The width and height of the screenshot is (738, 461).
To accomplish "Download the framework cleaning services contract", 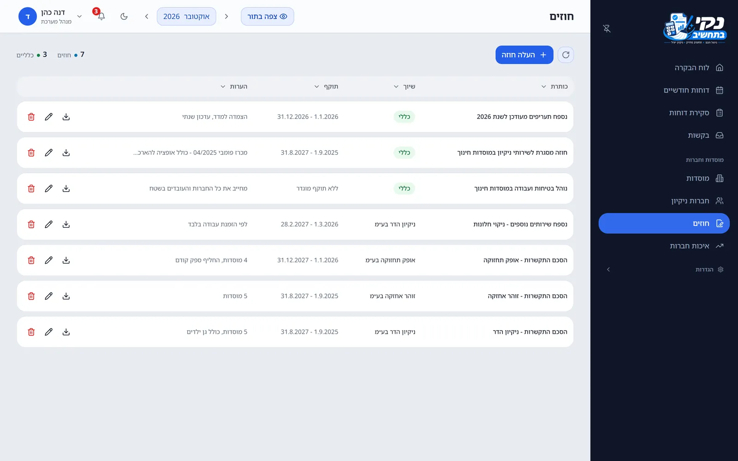I will [x=66, y=153].
